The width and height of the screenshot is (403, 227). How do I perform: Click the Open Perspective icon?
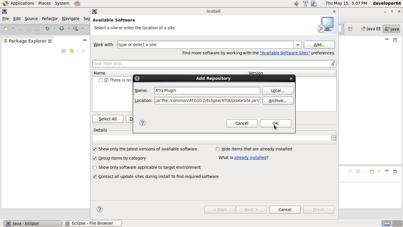coord(350,29)
